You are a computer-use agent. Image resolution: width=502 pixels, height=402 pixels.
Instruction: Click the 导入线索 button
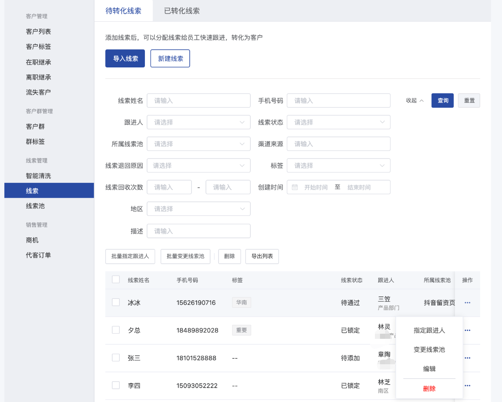coord(125,59)
